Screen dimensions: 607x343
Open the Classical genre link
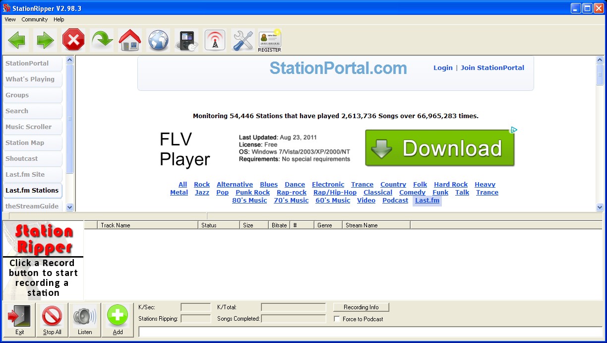coord(378,193)
